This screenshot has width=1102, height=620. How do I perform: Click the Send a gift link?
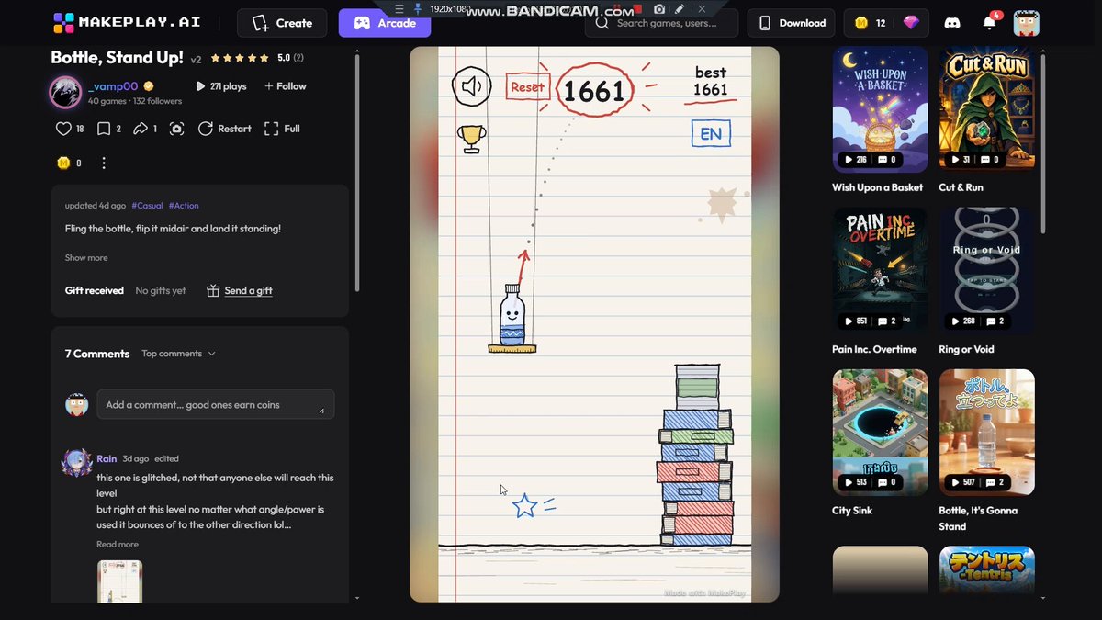(240, 290)
